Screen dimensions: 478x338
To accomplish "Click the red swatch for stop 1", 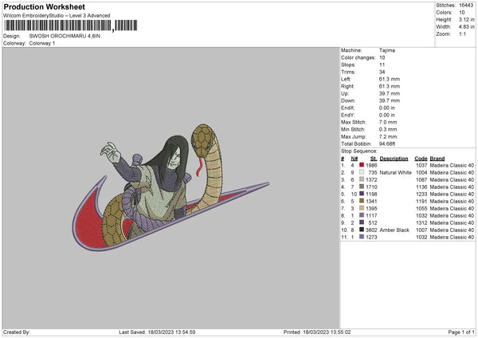I will click(362, 165).
